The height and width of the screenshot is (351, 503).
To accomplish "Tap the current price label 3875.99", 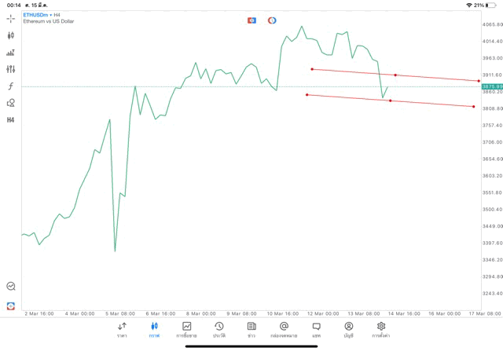I will 492,86.
